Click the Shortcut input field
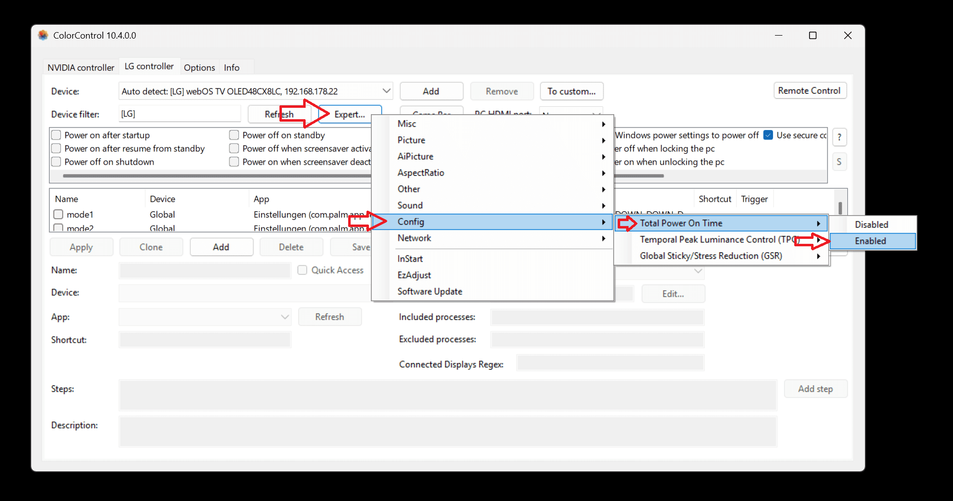 (205, 340)
